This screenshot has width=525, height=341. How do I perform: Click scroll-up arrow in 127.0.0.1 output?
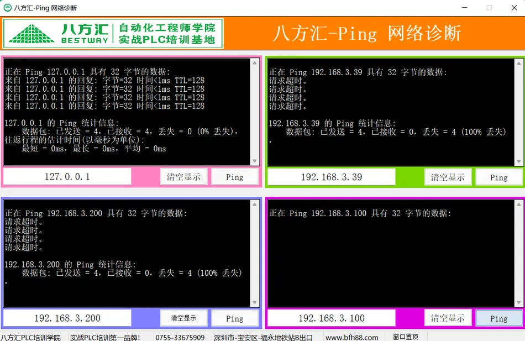click(x=254, y=63)
